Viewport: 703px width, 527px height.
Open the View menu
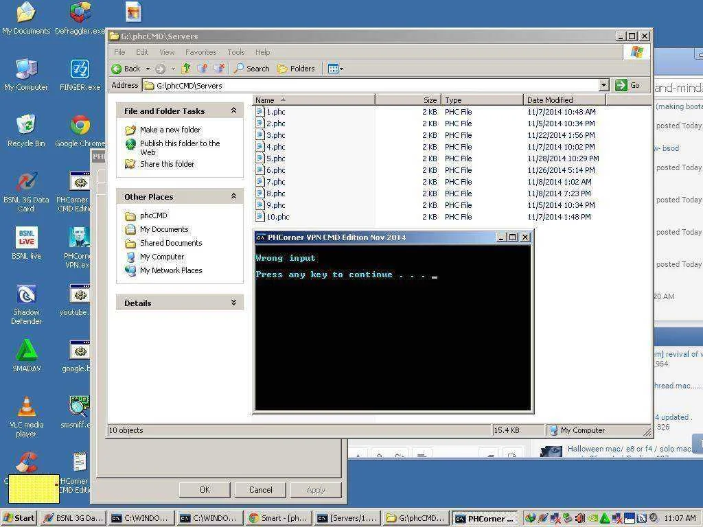[x=167, y=52]
